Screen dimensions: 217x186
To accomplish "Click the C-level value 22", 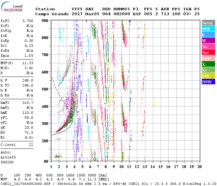I will click(31, 144).
